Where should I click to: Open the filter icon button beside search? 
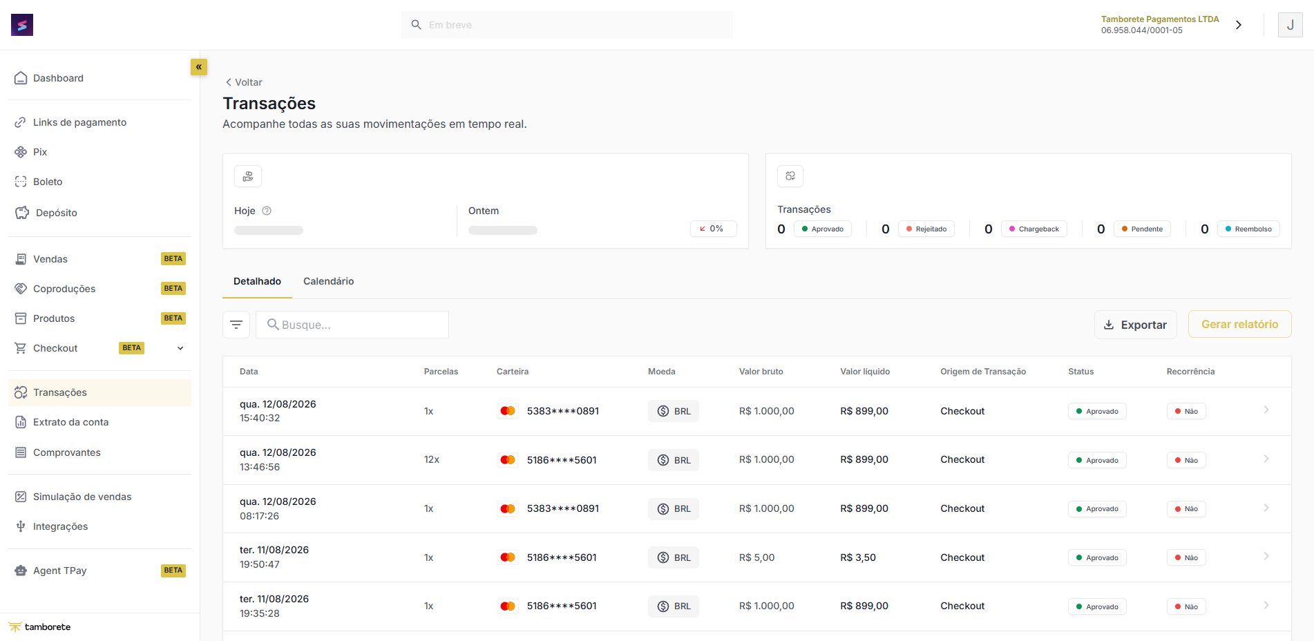236,325
